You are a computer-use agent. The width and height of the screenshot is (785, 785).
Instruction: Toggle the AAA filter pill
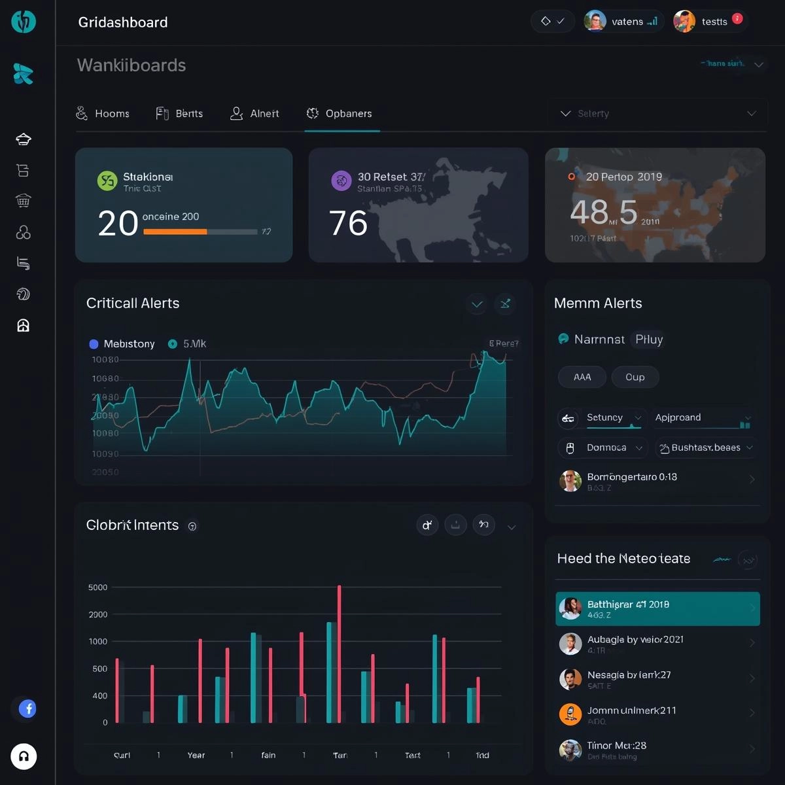click(582, 377)
